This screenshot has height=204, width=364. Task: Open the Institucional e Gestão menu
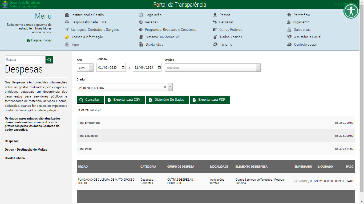[88, 15]
